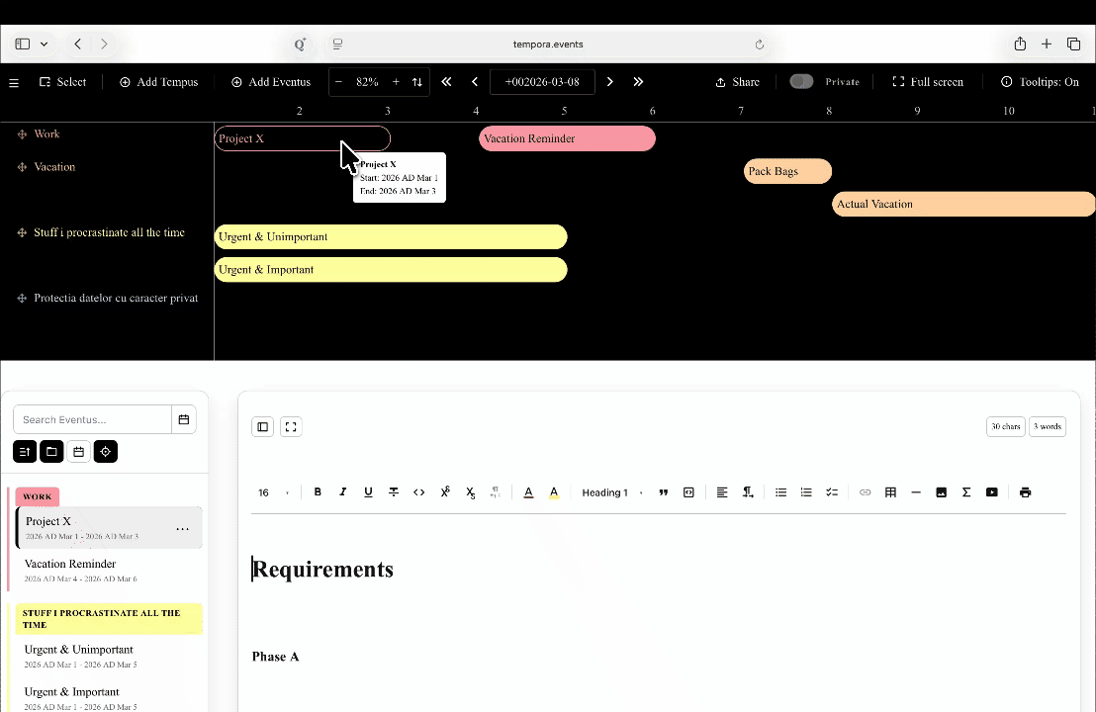
Task: Select Urgent & Important timeline bar
Action: (391, 270)
